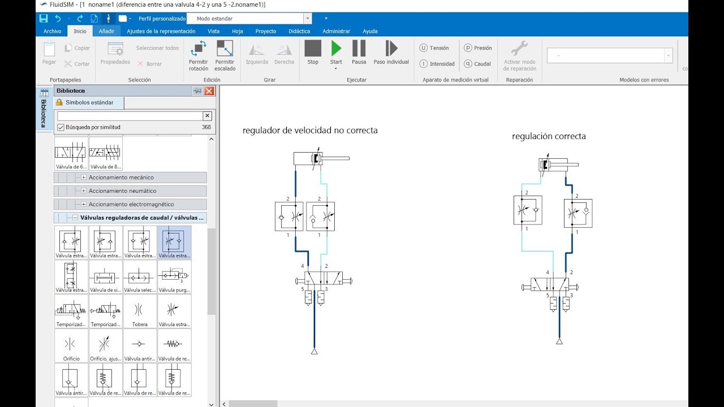
Task: Open the Ayuda tab
Action: point(370,31)
